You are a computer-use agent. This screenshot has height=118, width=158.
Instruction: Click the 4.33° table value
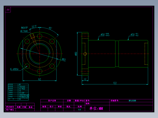tap(22, 93)
